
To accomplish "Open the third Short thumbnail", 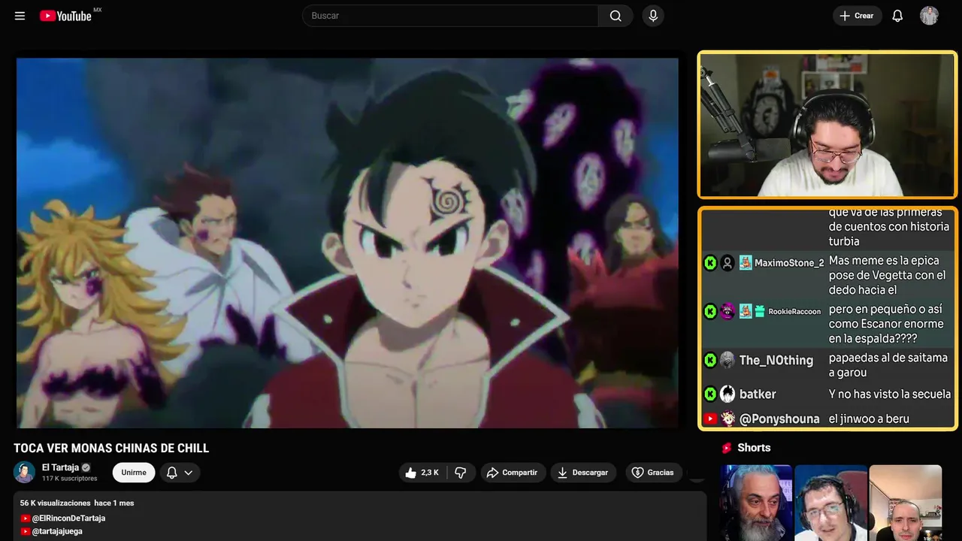I will (905, 503).
